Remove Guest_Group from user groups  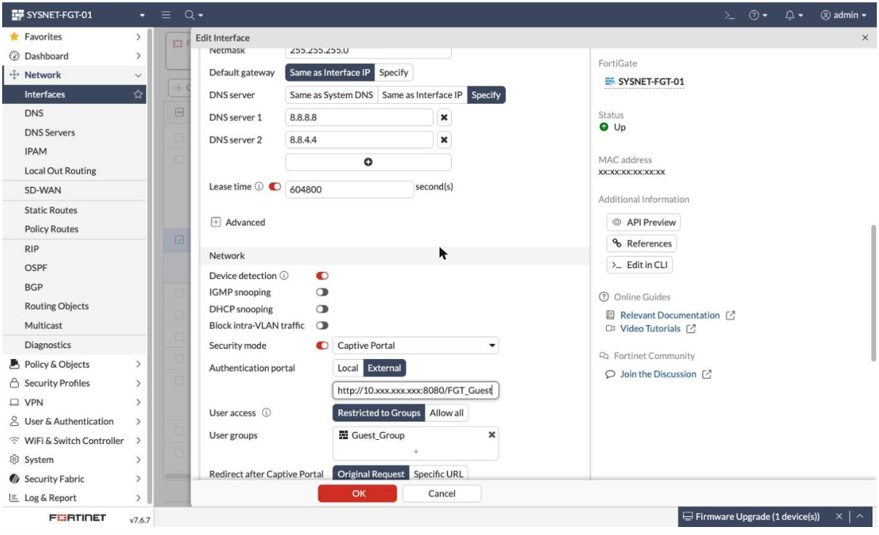tap(492, 435)
